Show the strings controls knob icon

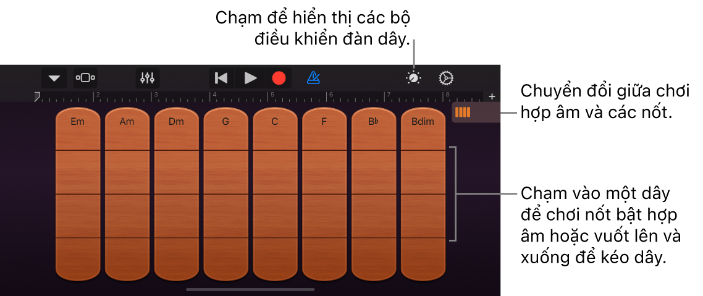413,78
